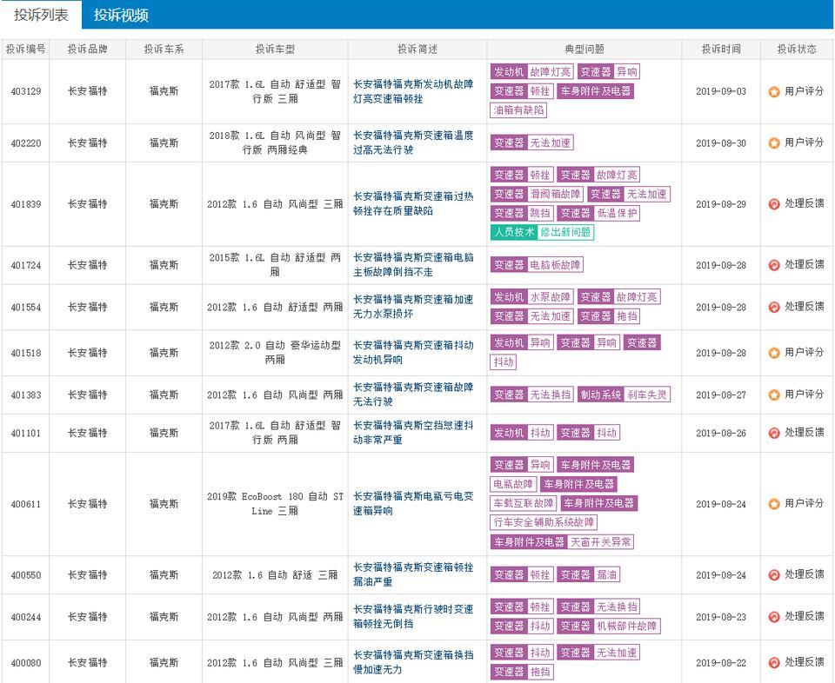
Task: Open complaint link 长安福特福克斯变速箱换挡慢加速无力
Action: click(x=413, y=663)
